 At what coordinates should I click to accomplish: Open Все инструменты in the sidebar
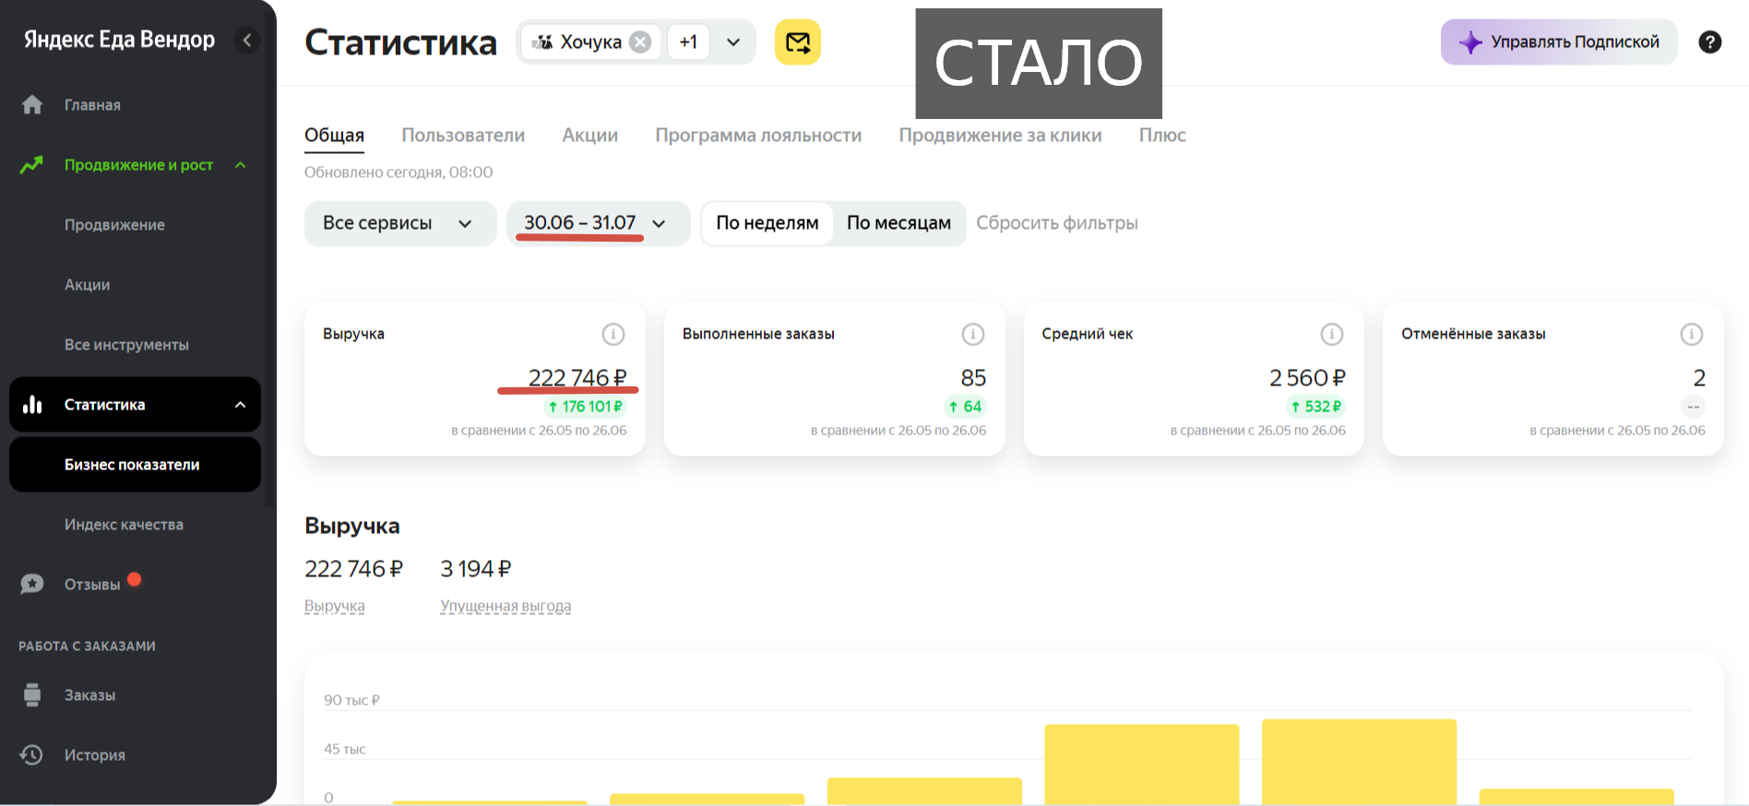coord(126,345)
